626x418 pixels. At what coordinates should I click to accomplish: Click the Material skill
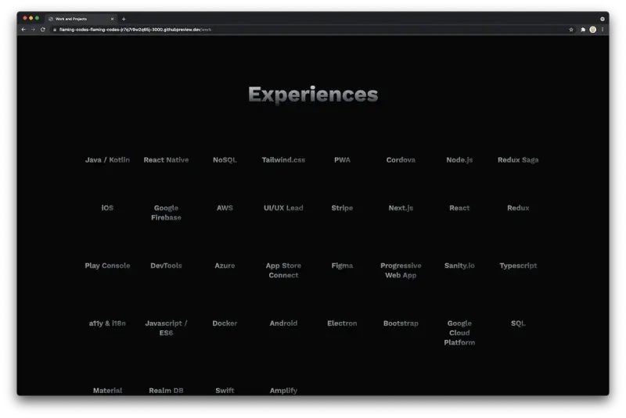[x=107, y=391]
